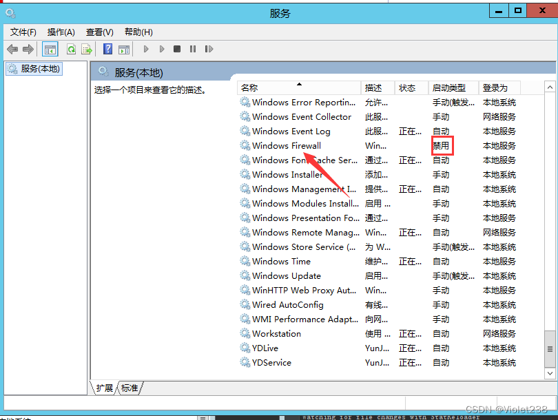
Task: Open the 操作(A) menu
Action: point(61,32)
